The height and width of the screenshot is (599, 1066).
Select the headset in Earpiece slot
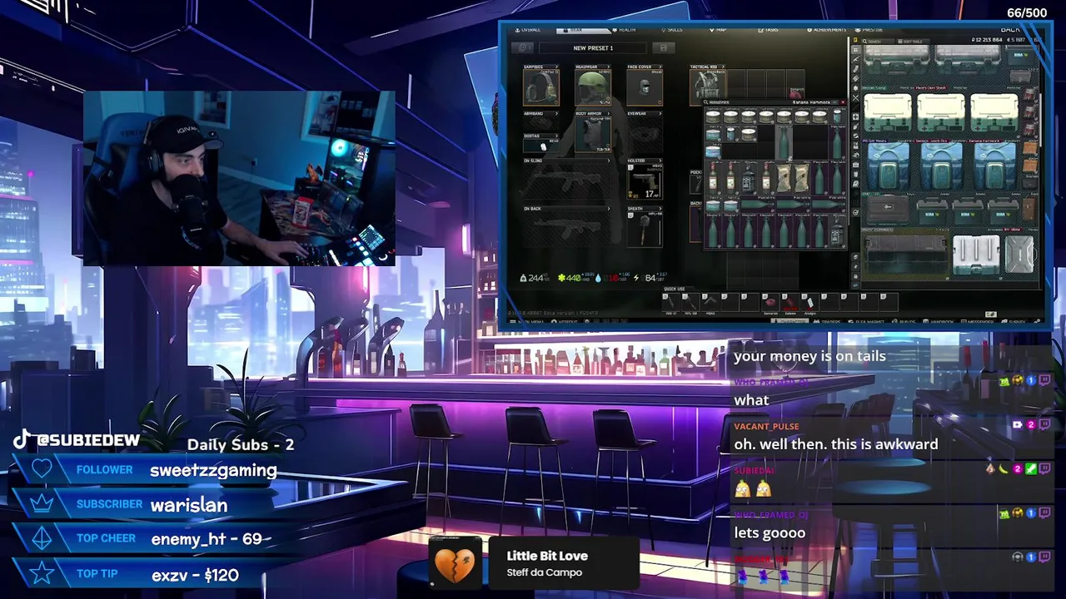pos(541,87)
